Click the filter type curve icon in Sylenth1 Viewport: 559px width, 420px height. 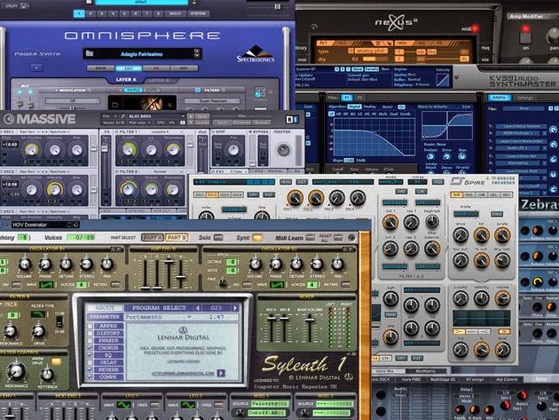pyautogui.click(x=38, y=314)
